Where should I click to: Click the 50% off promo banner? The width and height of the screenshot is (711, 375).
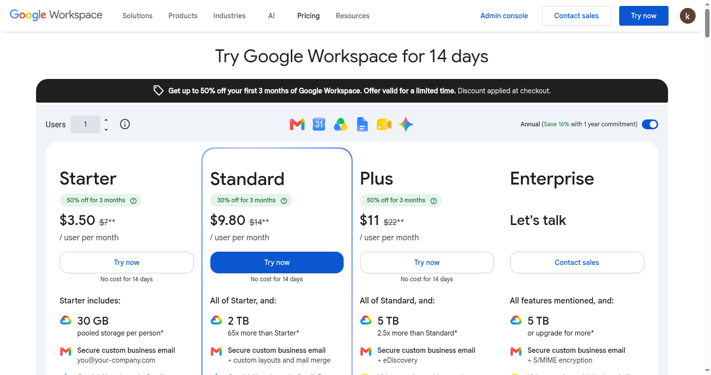352,91
